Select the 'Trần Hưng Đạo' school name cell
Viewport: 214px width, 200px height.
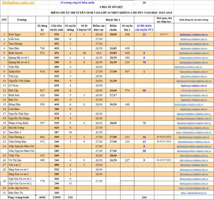(x=22, y=142)
